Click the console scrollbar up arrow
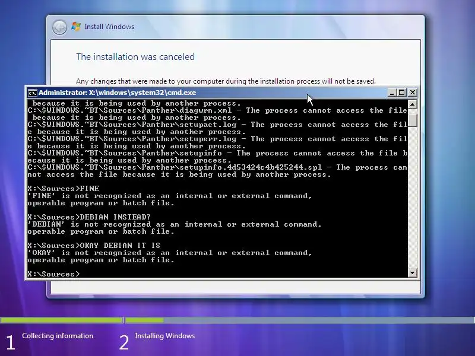The width and height of the screenshot is (475, 356). coord(412,105)
